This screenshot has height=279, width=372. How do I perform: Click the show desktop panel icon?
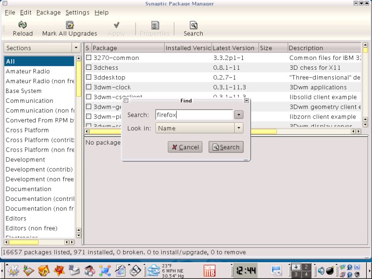[x=276, y=270]
